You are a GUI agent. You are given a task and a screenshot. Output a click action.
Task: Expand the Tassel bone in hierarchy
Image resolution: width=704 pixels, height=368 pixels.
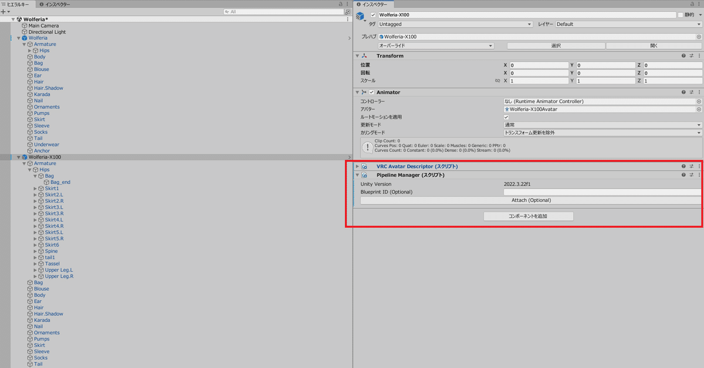click(35, 264)
